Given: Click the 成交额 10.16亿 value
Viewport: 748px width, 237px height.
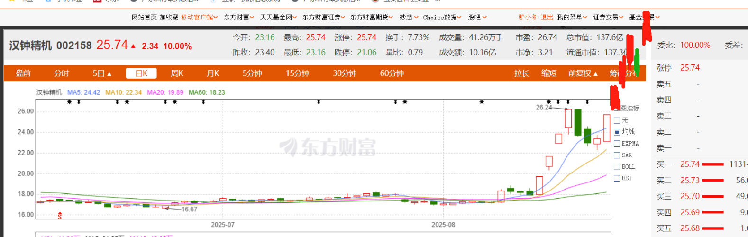Looking at the screenshot, I should point(483,52).
